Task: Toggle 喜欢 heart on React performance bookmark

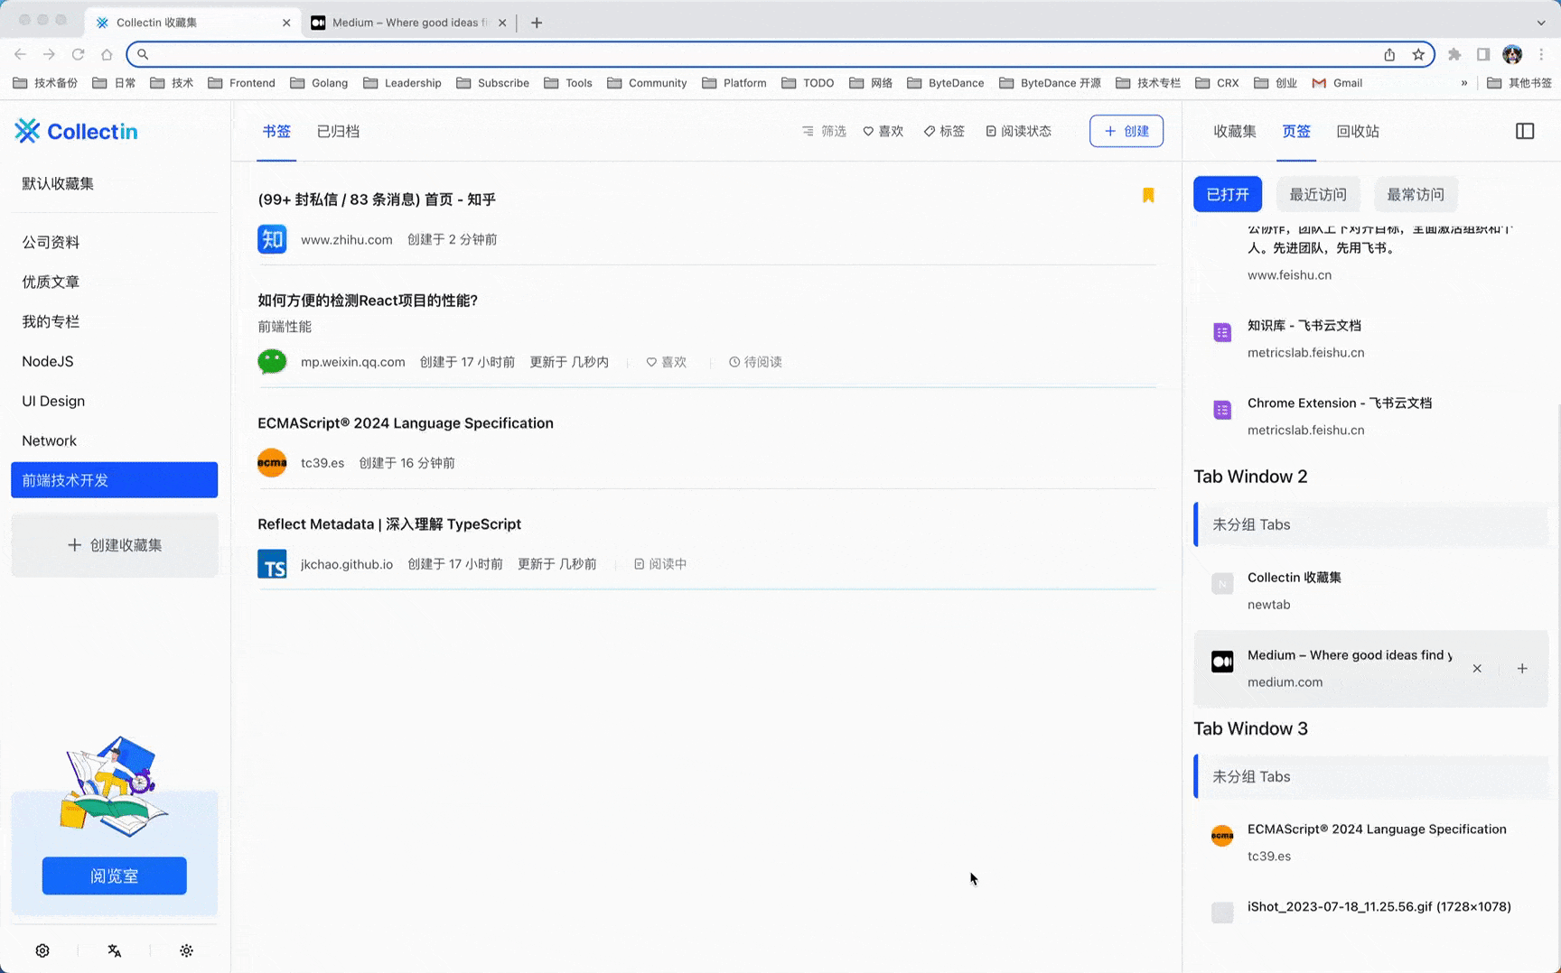Action: click(666, 362)
